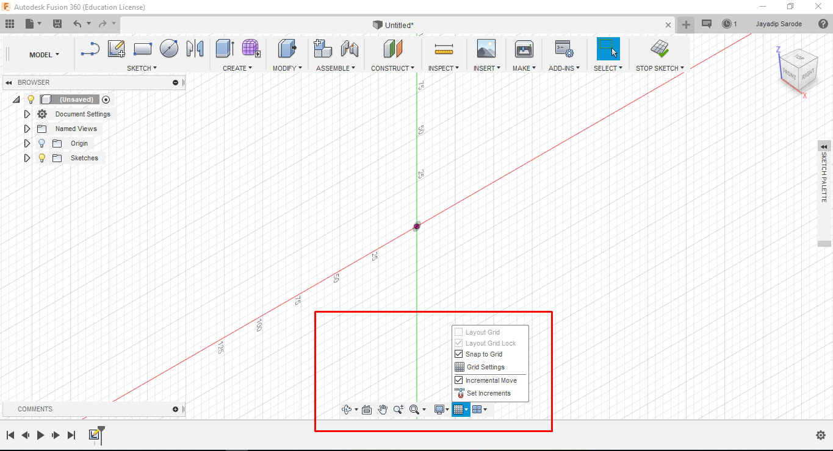This screenshot has width=833, height=451.
Task: Open the data panel grid icon
Action: (x=10, y=24)
